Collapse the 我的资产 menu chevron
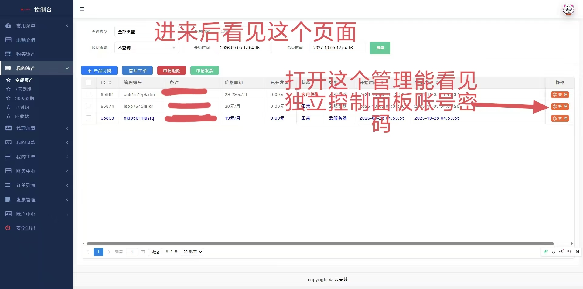Viewport: 583px width, 289px height. coord(67,68)
